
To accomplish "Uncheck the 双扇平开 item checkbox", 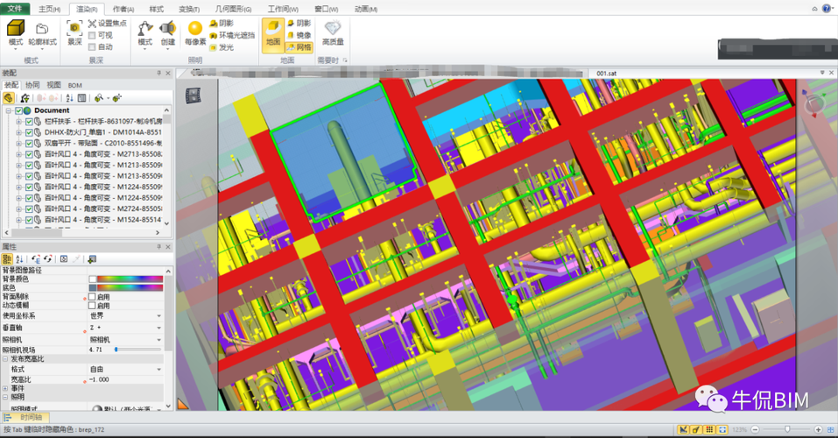I will coord(29,144).
